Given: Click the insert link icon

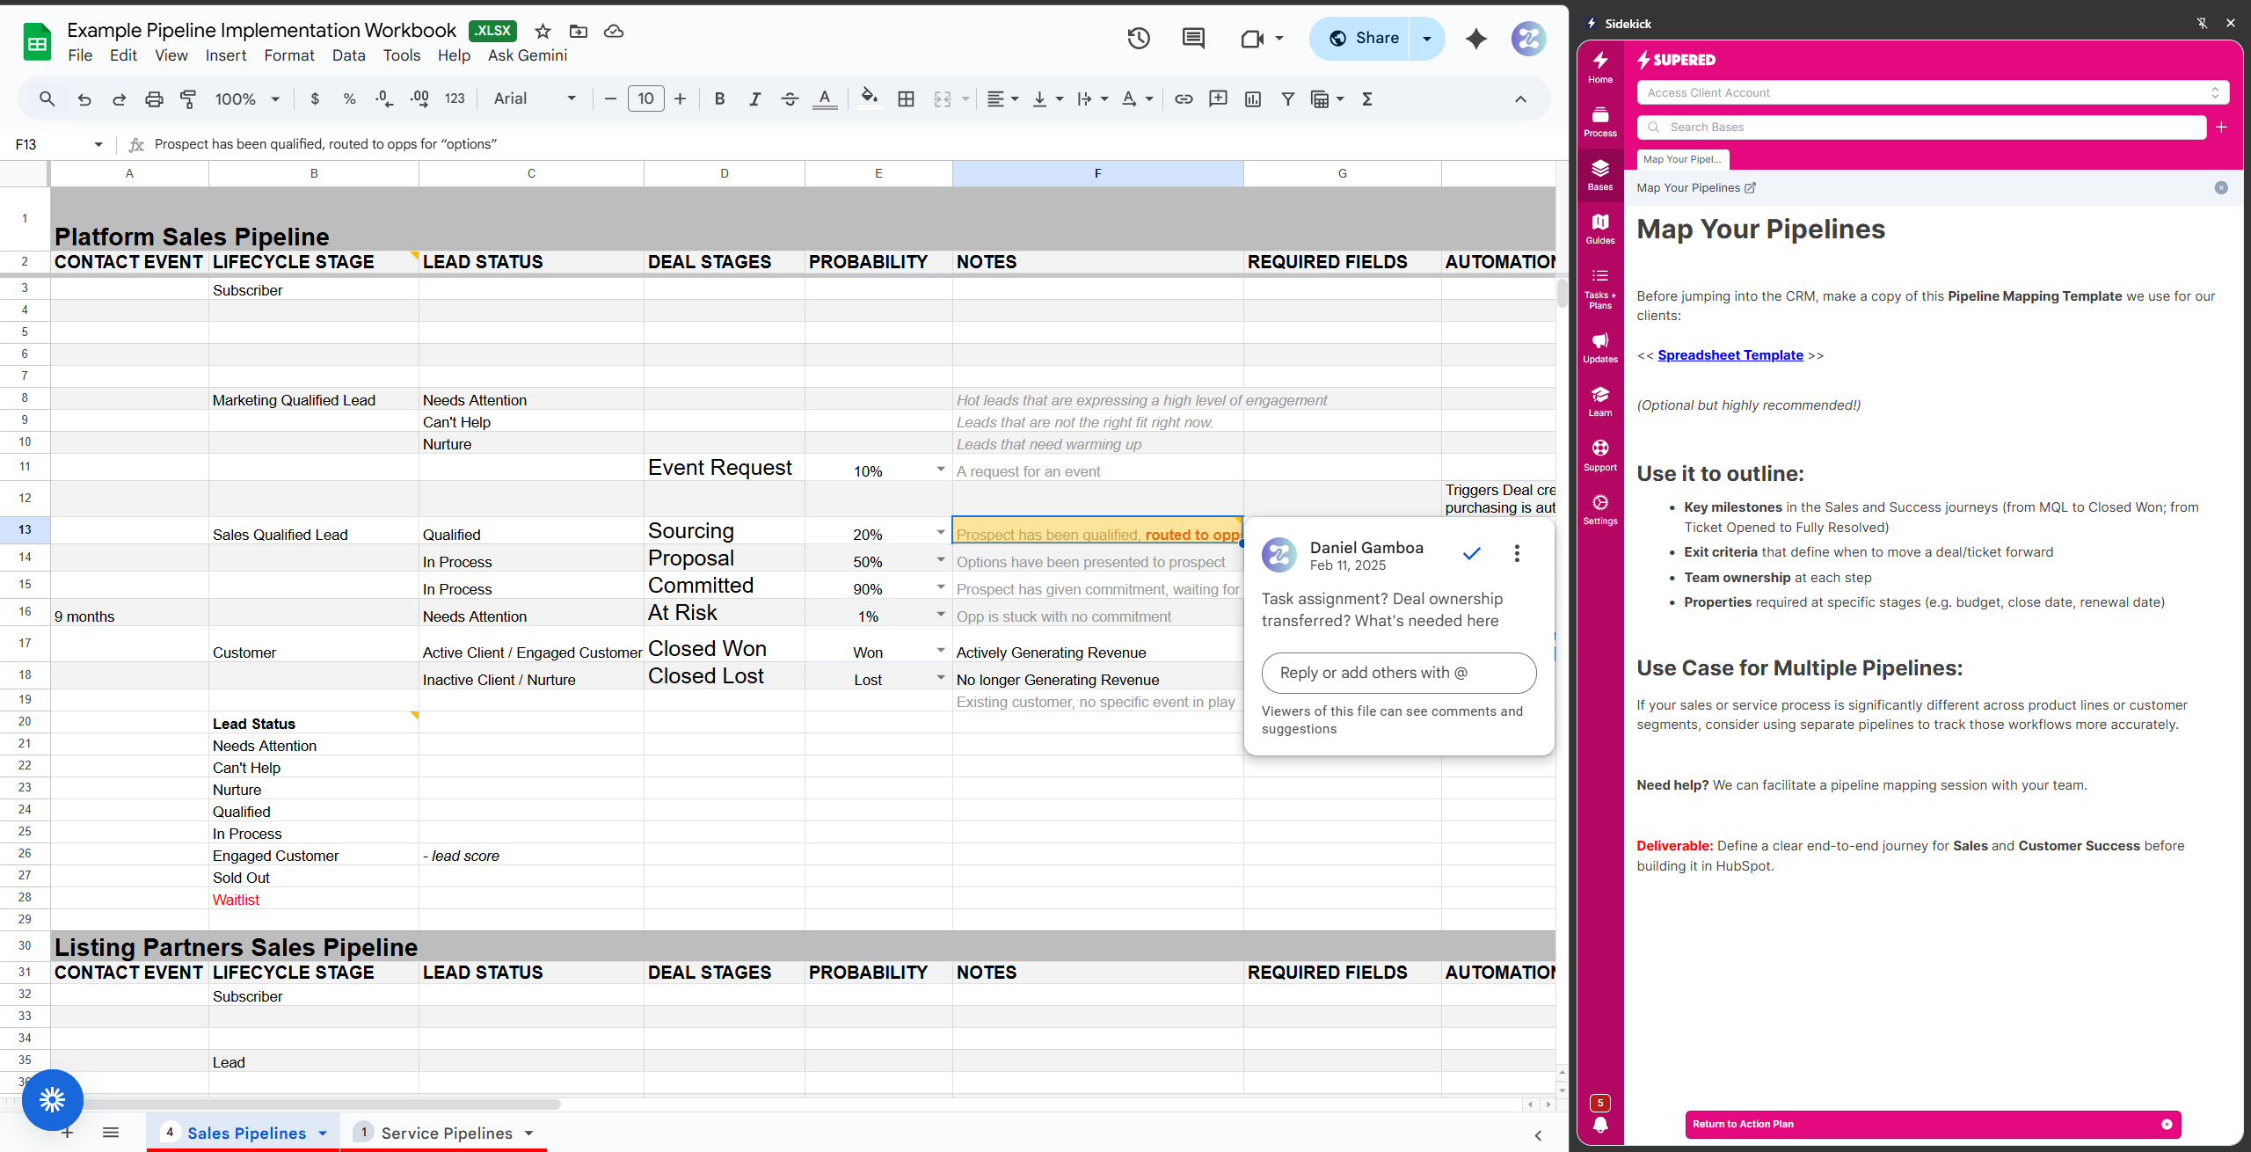Looking at the screenshot, I should click(x=1184, y=99).
